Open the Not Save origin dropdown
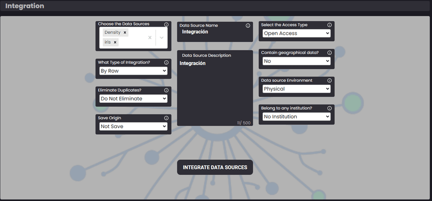Viewport: 432px width, 201px height. (134, 127)
